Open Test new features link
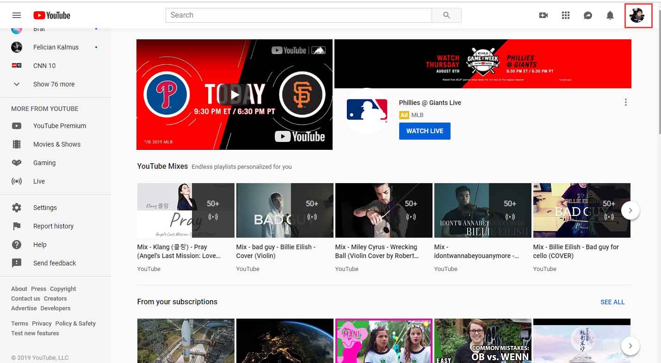Image resolution: width=661 pixels, height=363 pixels. coord(35,333)
